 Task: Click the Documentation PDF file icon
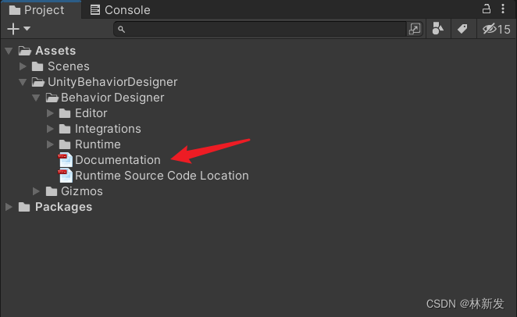coord(66,160)
